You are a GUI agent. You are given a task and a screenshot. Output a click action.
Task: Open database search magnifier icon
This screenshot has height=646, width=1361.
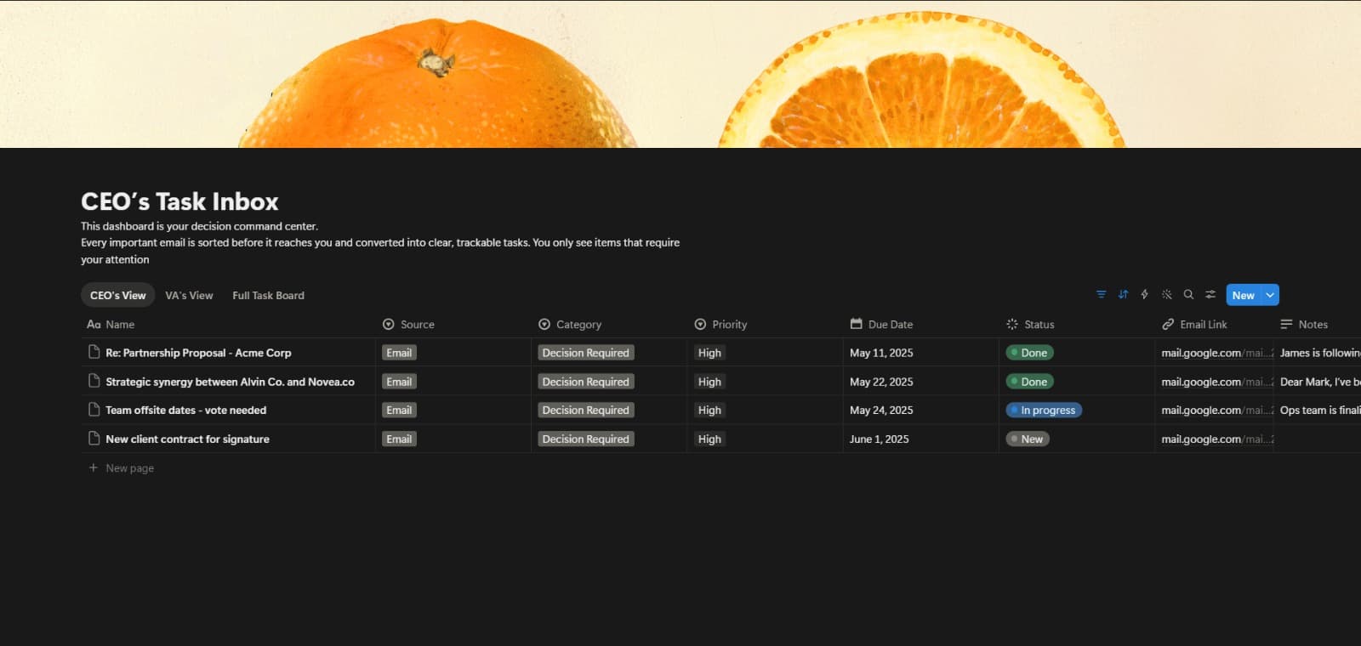[x=1188, y=295]
